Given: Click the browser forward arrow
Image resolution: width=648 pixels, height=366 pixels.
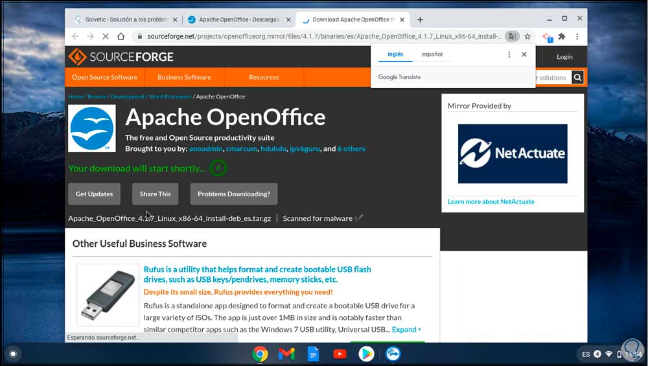Looking at the screenshot, I should point(91,36).
